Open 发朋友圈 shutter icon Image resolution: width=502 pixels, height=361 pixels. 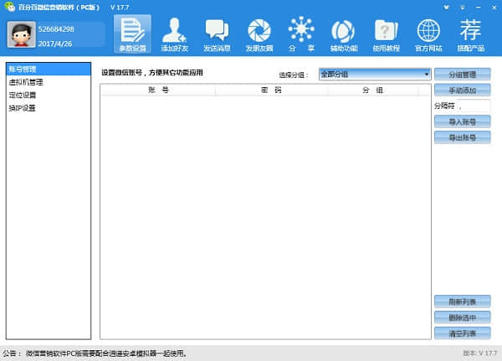[259, 34]
